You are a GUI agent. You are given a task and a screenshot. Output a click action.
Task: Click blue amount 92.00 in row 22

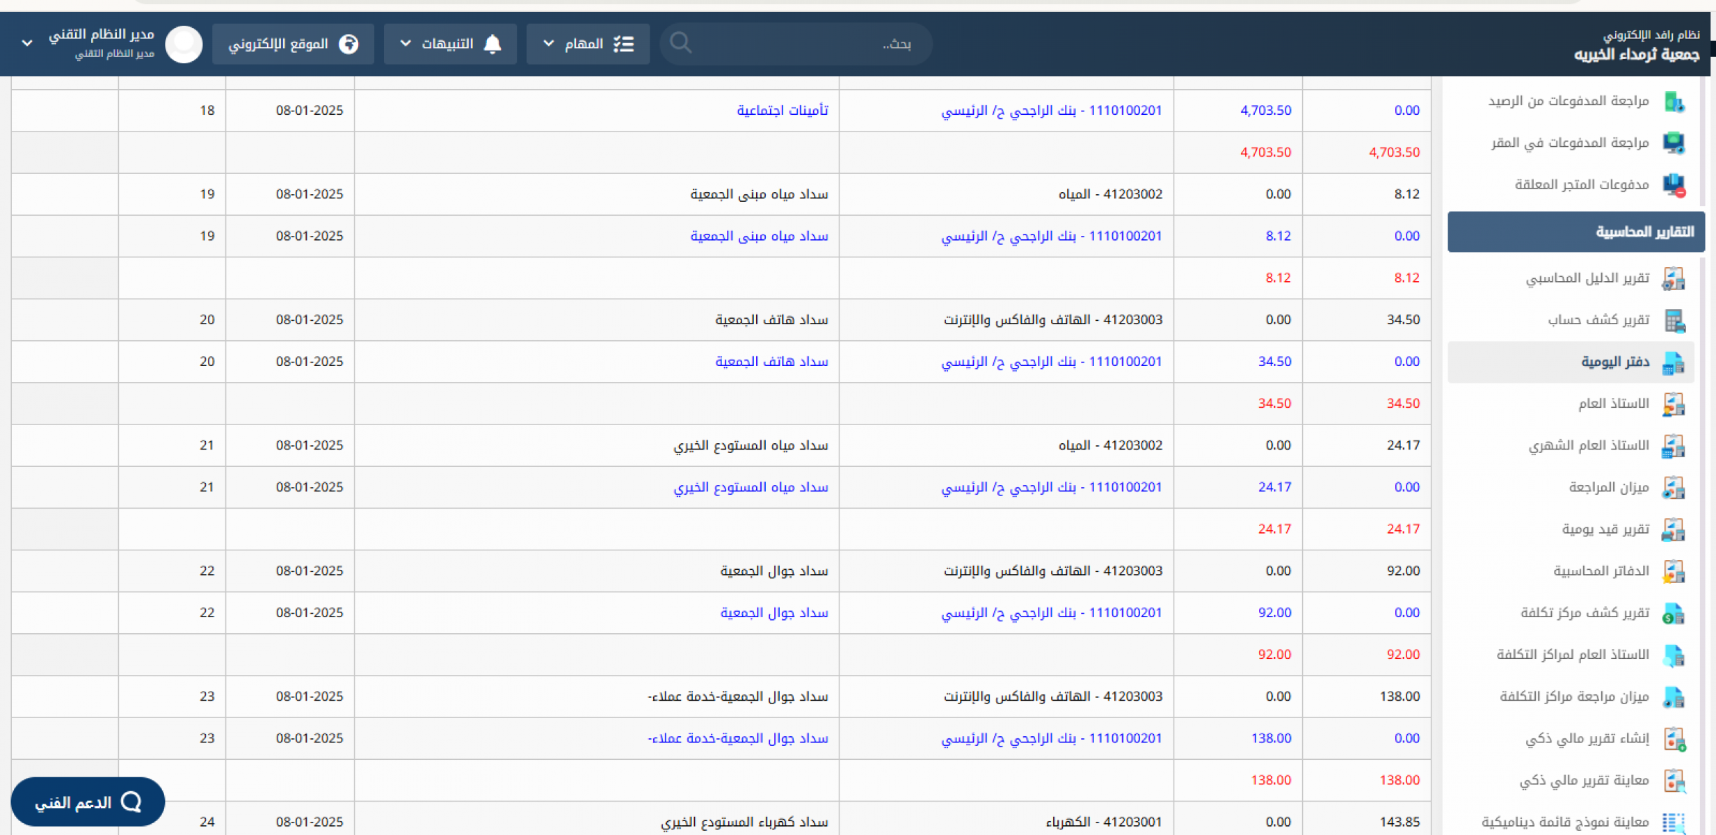pos(1274,612)
